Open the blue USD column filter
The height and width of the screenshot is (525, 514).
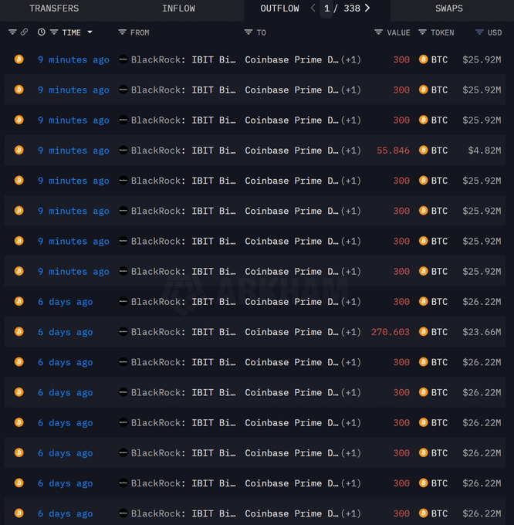[x=479, y=32]
